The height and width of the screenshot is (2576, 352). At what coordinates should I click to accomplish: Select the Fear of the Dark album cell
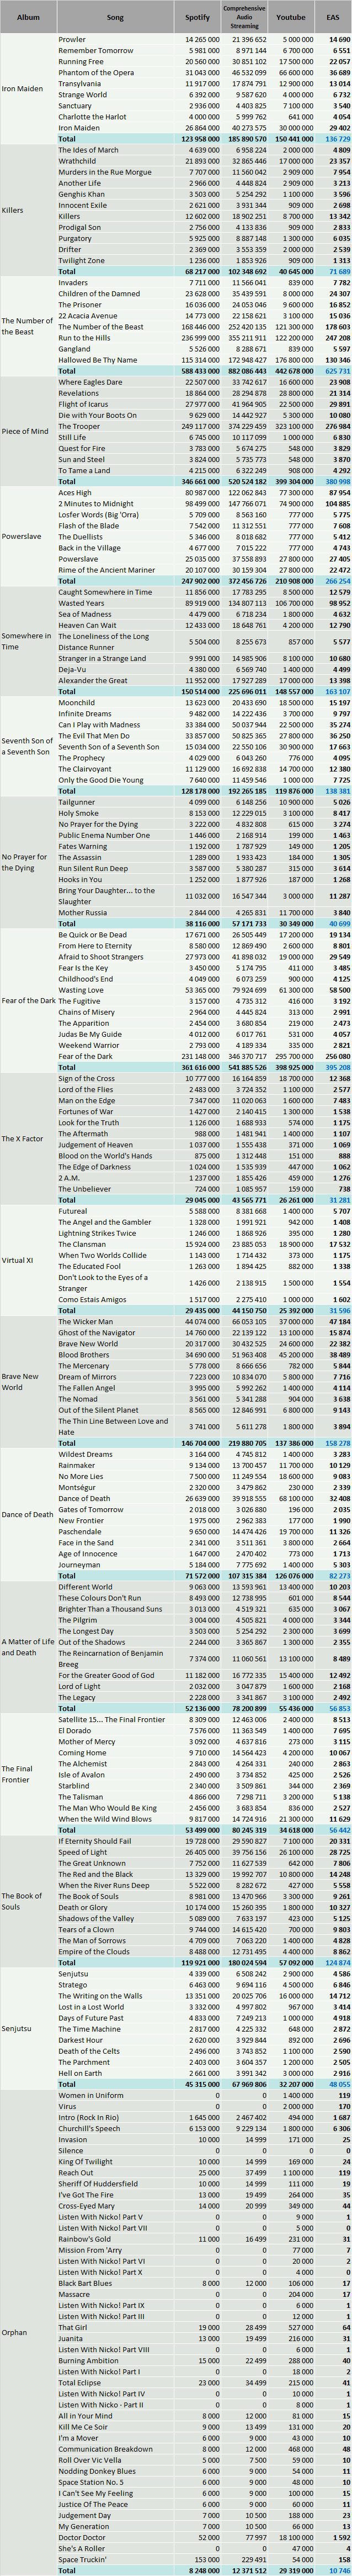click(x=28, y=1001)
